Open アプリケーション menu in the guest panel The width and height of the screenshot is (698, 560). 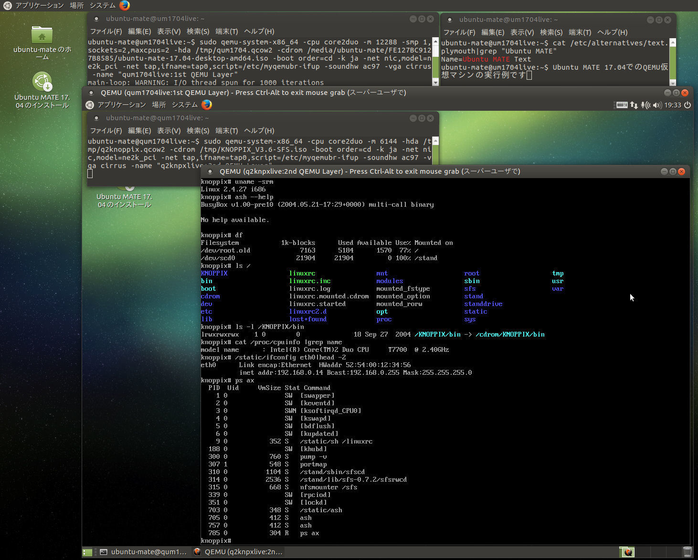(x=122, y=105)
